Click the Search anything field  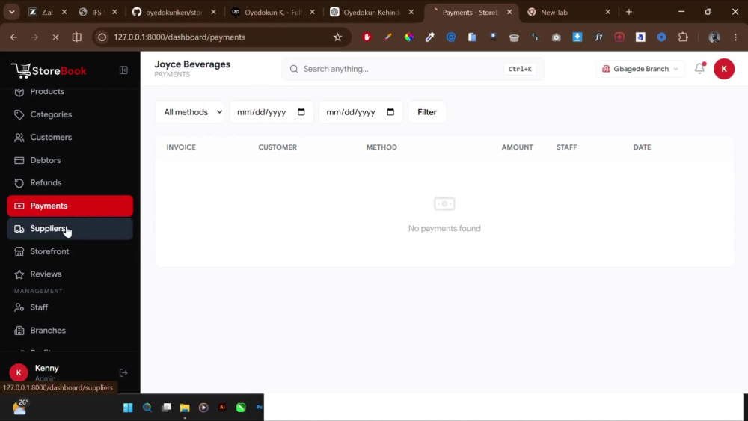coord(413,69)
